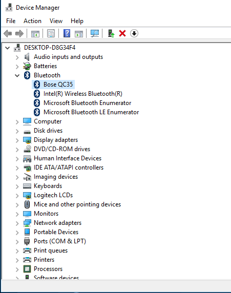The width and height of the screenshot is (231, 293).
Task: Select Microsoft Bluetooth LE Enumerator
Action: pyautogui.click(x=91, y=112)
